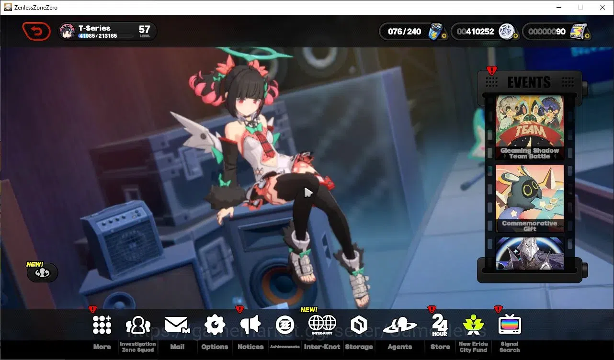This screenshot has width=614, height=360.
Task: View Achievements medal icon
Action: click(x=285, y=325)
